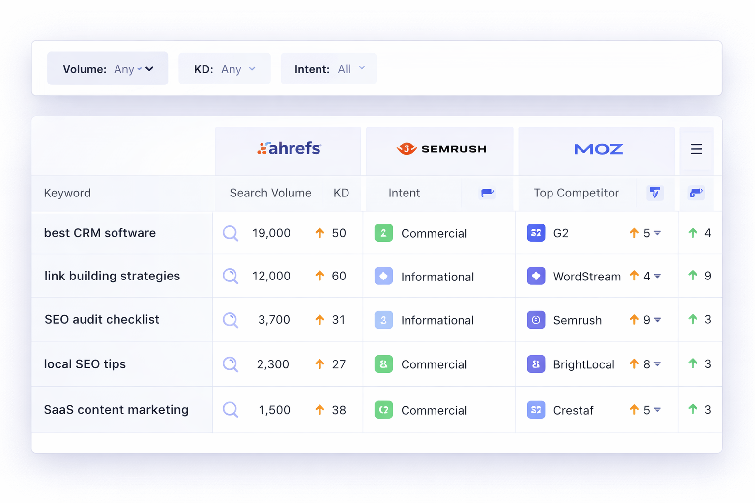Click magnifier icon for link building strategies
Screen dimensions: 755x503
tap(231, 276)
